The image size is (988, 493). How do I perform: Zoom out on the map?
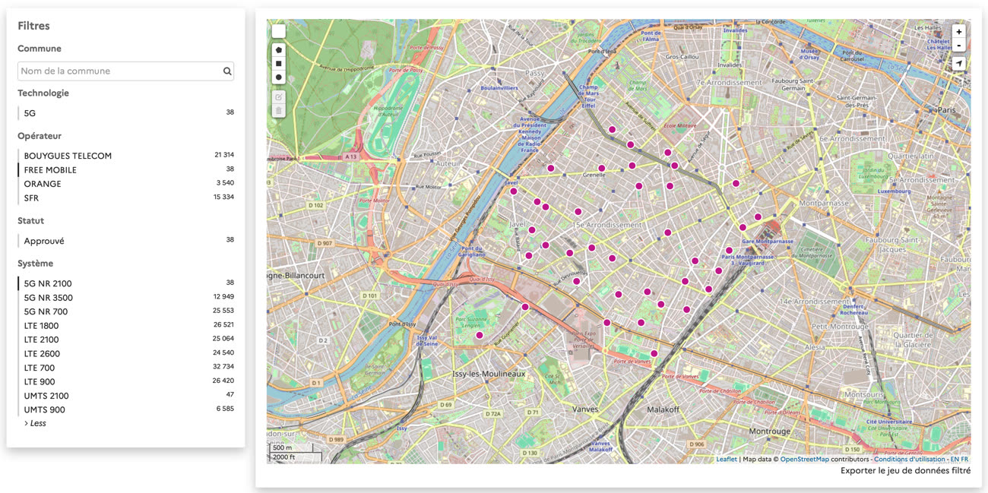coord(958,46)
